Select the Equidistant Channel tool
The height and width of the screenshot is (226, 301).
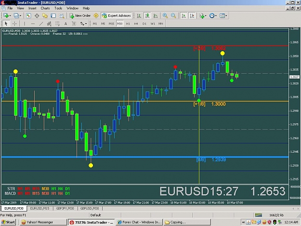49,24
